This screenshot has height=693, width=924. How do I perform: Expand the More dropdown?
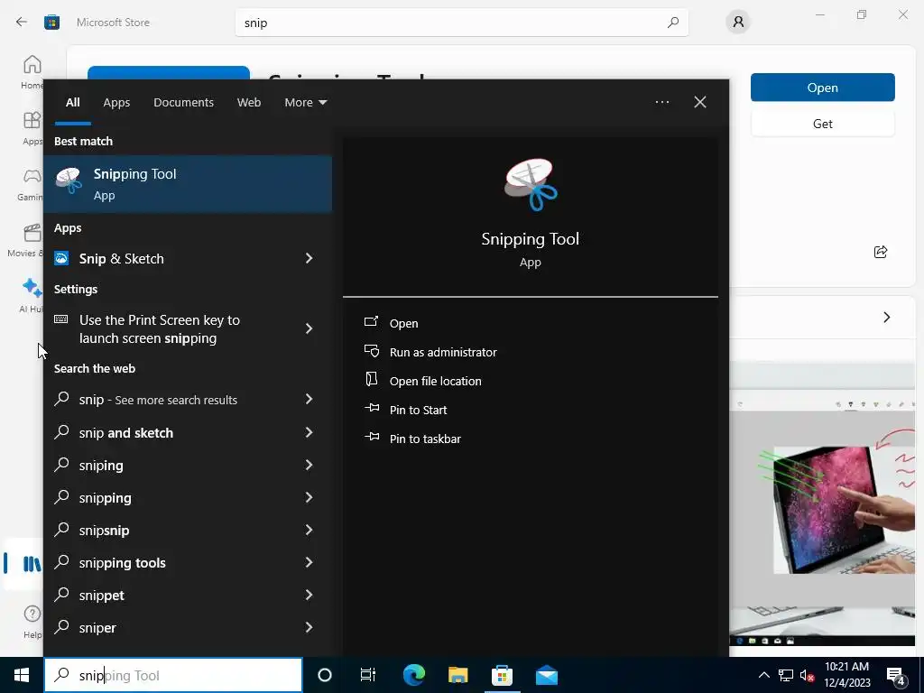305,102
